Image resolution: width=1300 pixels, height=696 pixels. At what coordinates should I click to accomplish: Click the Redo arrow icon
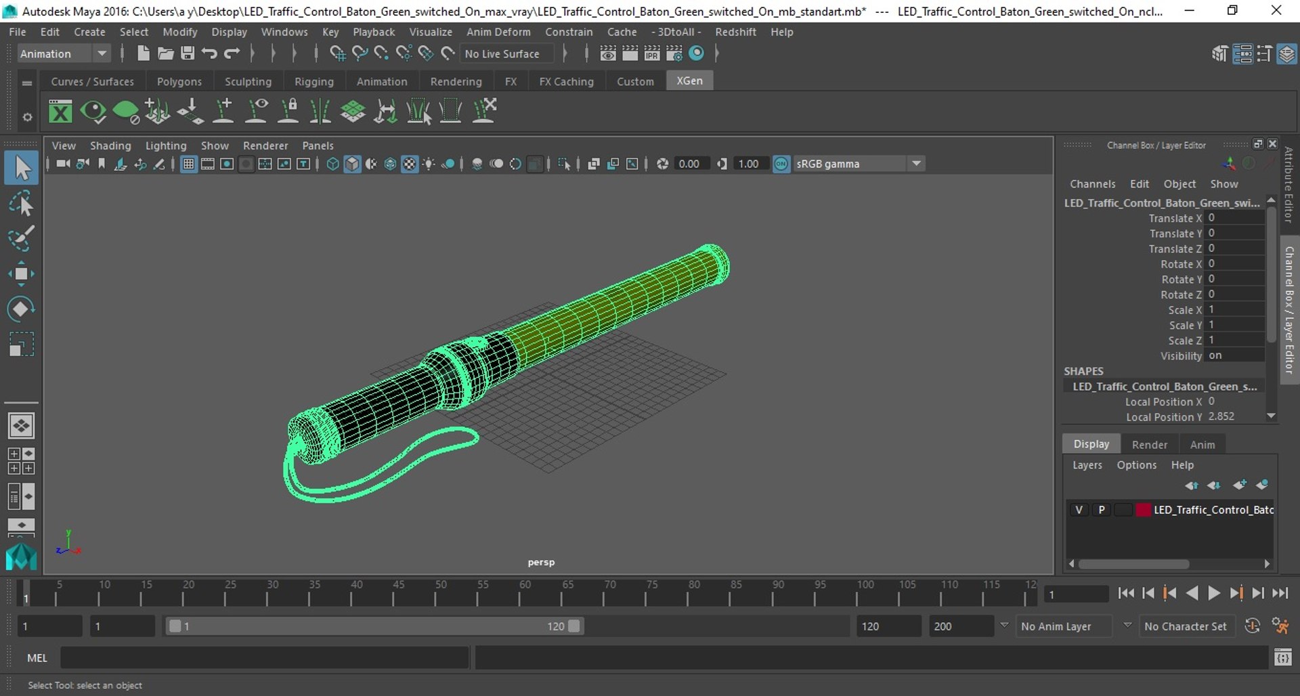click(x=232, y=53)
